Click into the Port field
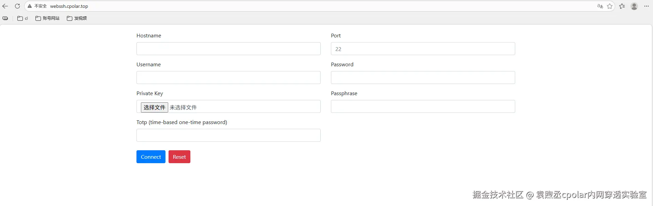 tap(423, 49)
